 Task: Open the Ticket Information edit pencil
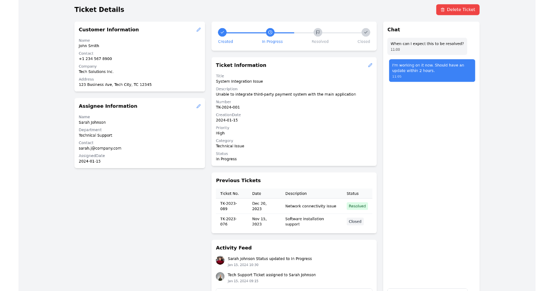pyautogui.click(x=370, y=65)
